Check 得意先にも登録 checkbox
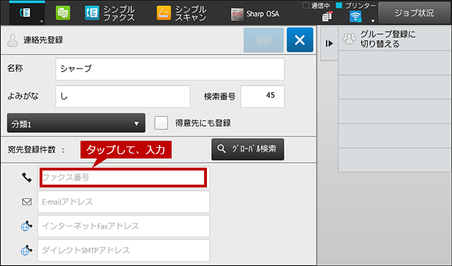 pos(161,123)
